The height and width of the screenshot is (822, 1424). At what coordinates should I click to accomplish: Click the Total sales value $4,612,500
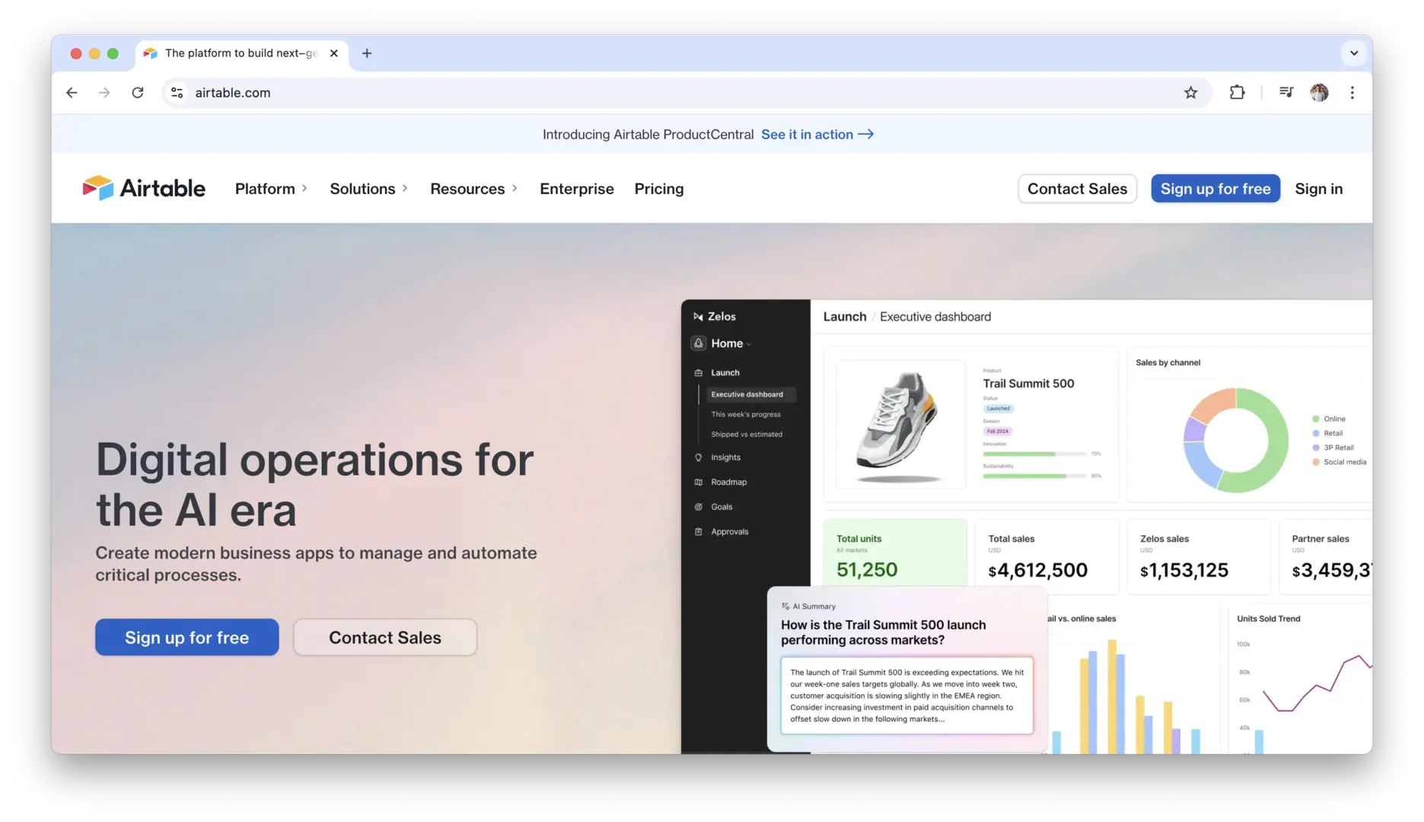[1038, 570]
